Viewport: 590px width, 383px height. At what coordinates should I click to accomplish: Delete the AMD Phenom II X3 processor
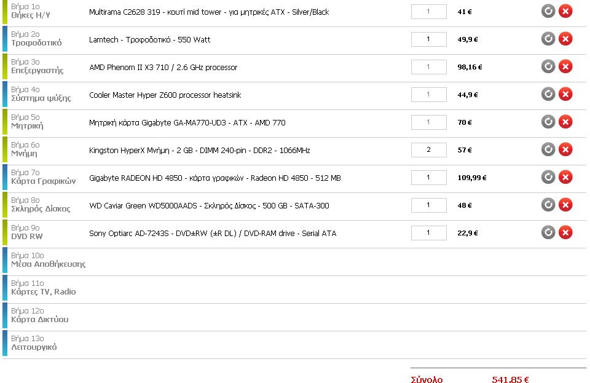pyautogui.click(x=565, y=66)
